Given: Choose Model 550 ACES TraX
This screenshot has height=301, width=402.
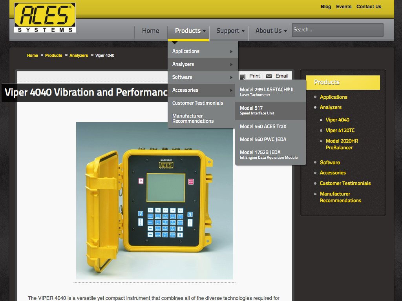Looking at the screenshot, I should coord(270,127).
